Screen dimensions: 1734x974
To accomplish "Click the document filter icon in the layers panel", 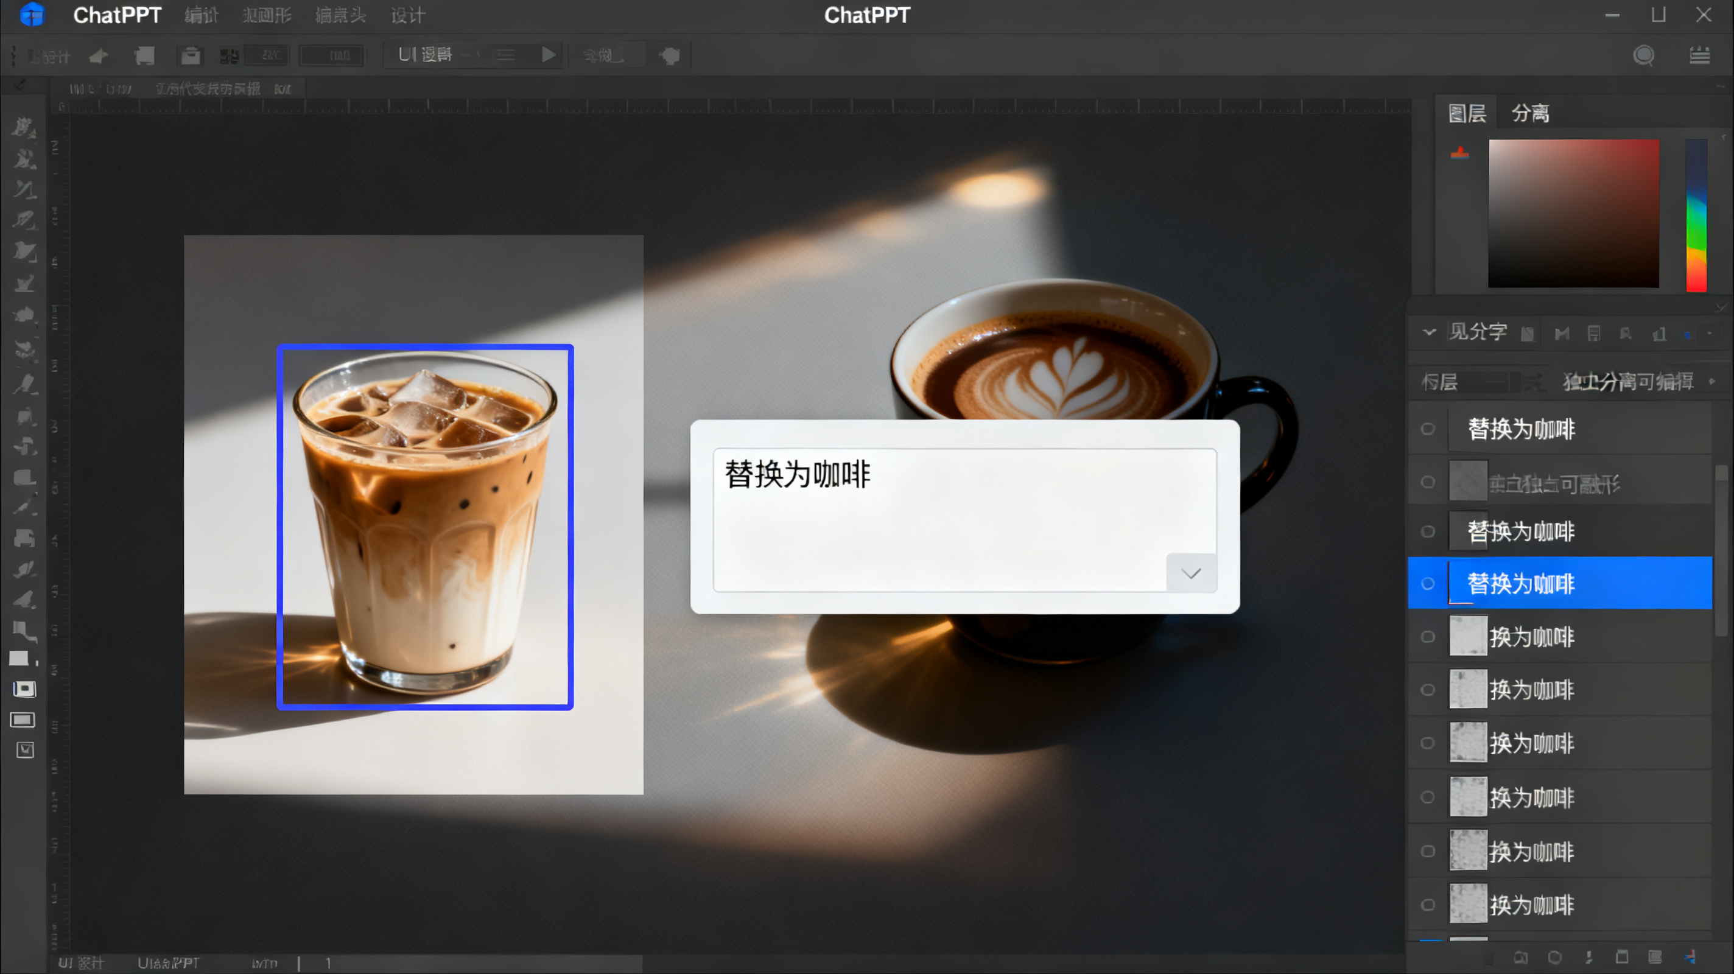I will click(1593, 333).
